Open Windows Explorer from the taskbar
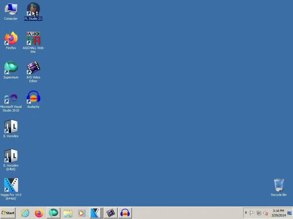 68,213
